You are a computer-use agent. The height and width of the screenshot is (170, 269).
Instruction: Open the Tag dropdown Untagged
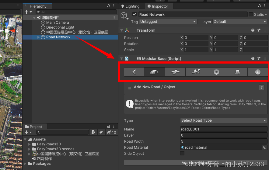(168, 22)
